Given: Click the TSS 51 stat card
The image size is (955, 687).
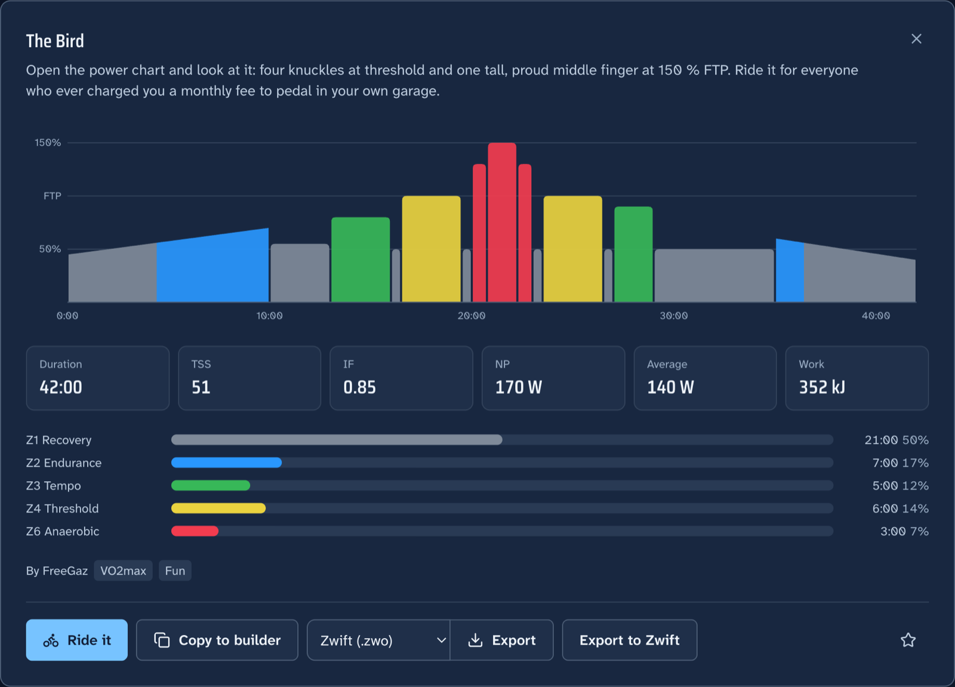Looking at the screenshot, I should click(249, 378).
